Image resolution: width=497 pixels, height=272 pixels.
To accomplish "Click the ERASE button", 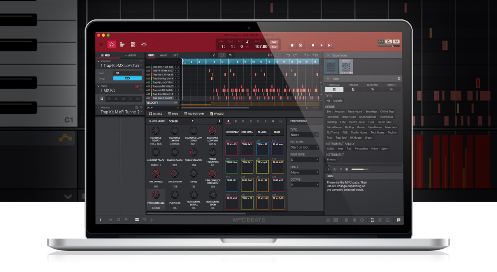I will click(x=277, y=132).
